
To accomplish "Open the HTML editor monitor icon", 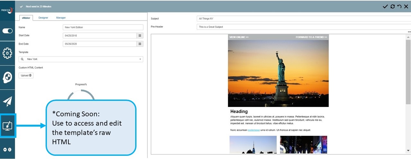I will click(x=7, y=126).
